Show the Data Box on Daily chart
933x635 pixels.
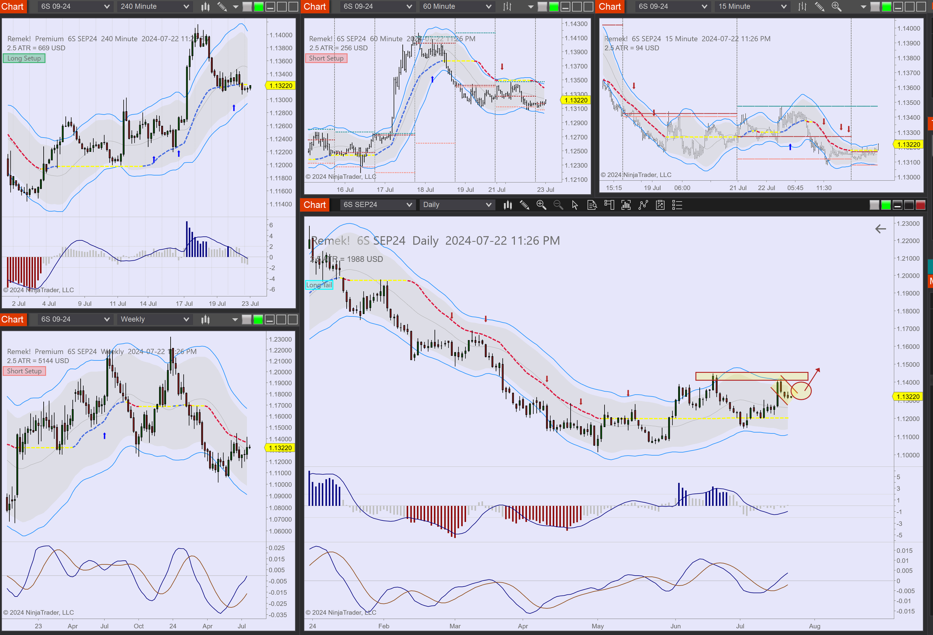[x=592, y=205]
